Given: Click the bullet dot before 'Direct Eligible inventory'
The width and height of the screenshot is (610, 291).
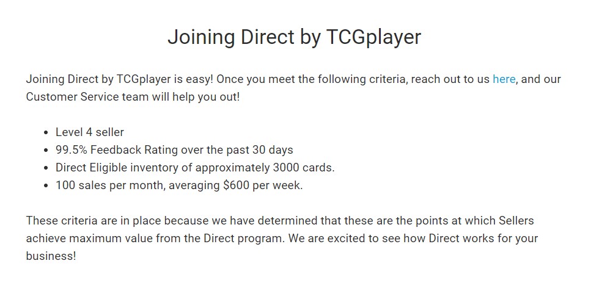Looking at the screenshot, I should pos(46,168).
